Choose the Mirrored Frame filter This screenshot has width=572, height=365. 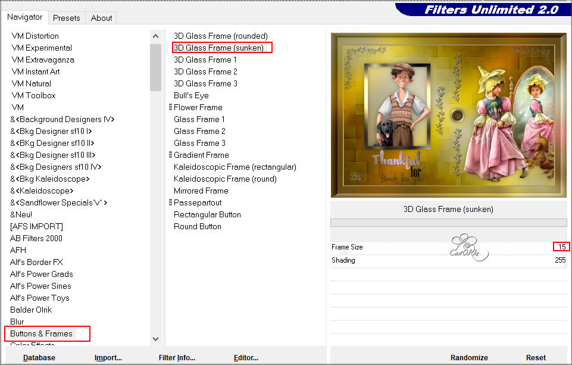[201, 191]
